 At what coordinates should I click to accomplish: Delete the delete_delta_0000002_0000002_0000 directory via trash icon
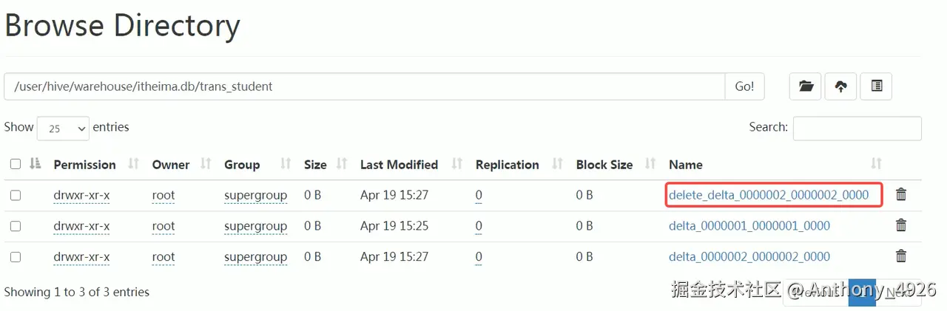tap(901, 195)
